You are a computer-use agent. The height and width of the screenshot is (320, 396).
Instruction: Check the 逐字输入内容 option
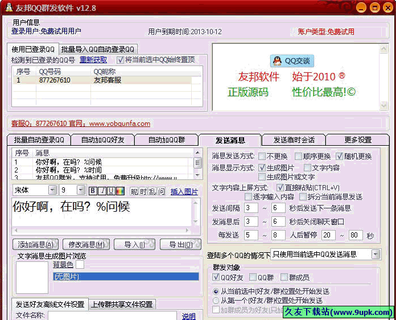[x=248, y=196]
